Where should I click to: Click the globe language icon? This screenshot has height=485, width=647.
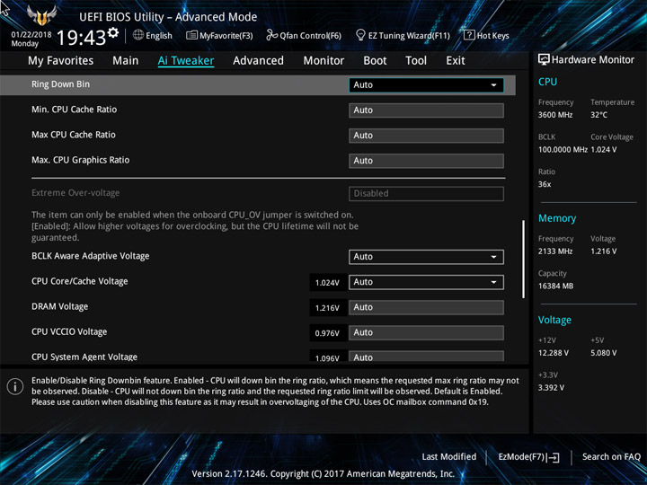pos(138,35)
